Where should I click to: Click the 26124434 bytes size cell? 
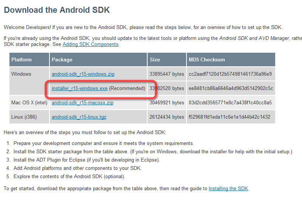[167, 117]
